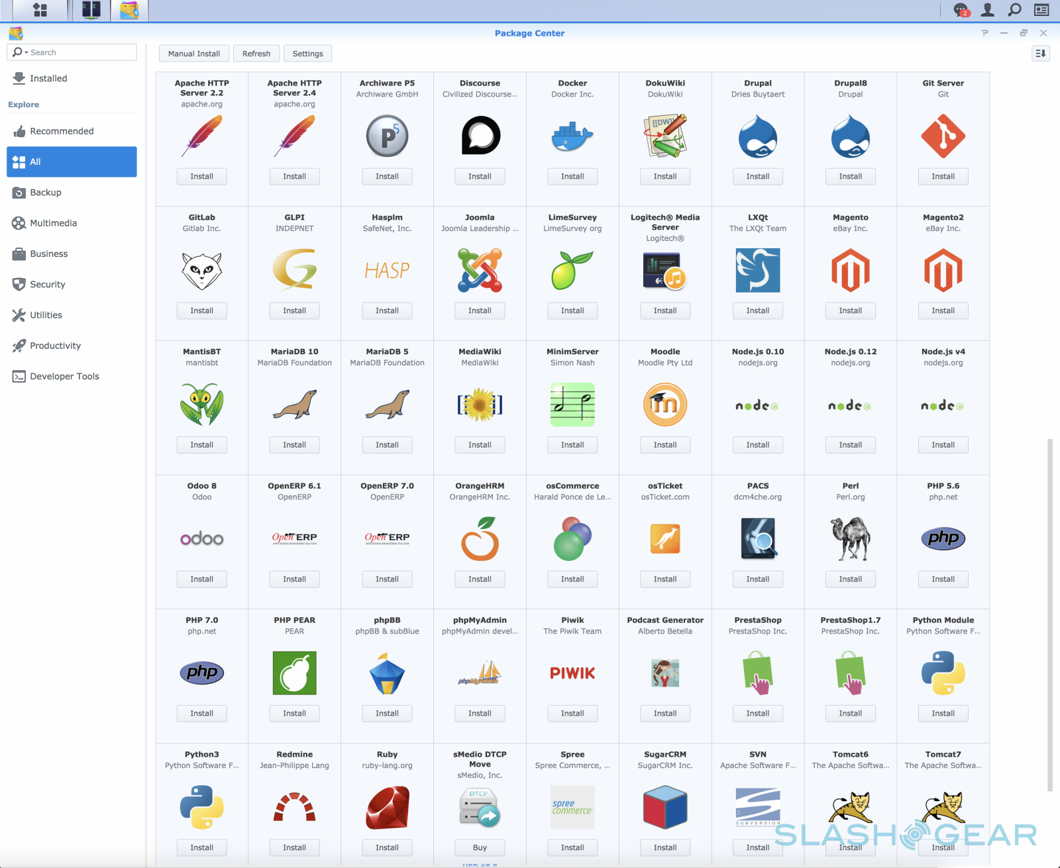Install the Logitech Media Server package
1060x868 pixels.
pyautogui.click(x=665, y=311)
